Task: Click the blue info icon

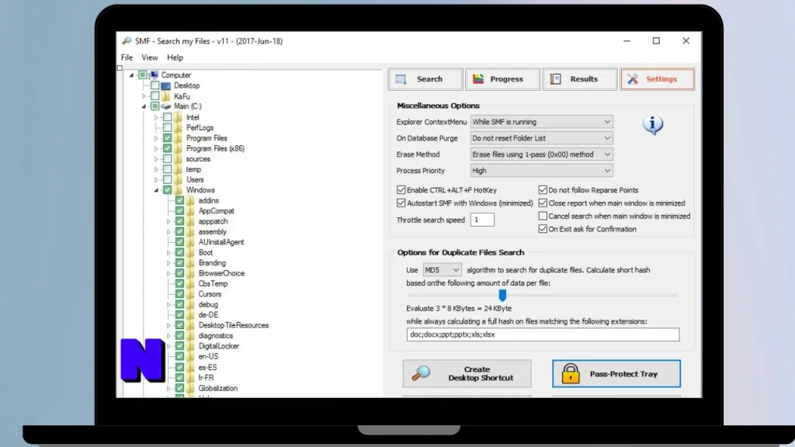Action: 652,124
